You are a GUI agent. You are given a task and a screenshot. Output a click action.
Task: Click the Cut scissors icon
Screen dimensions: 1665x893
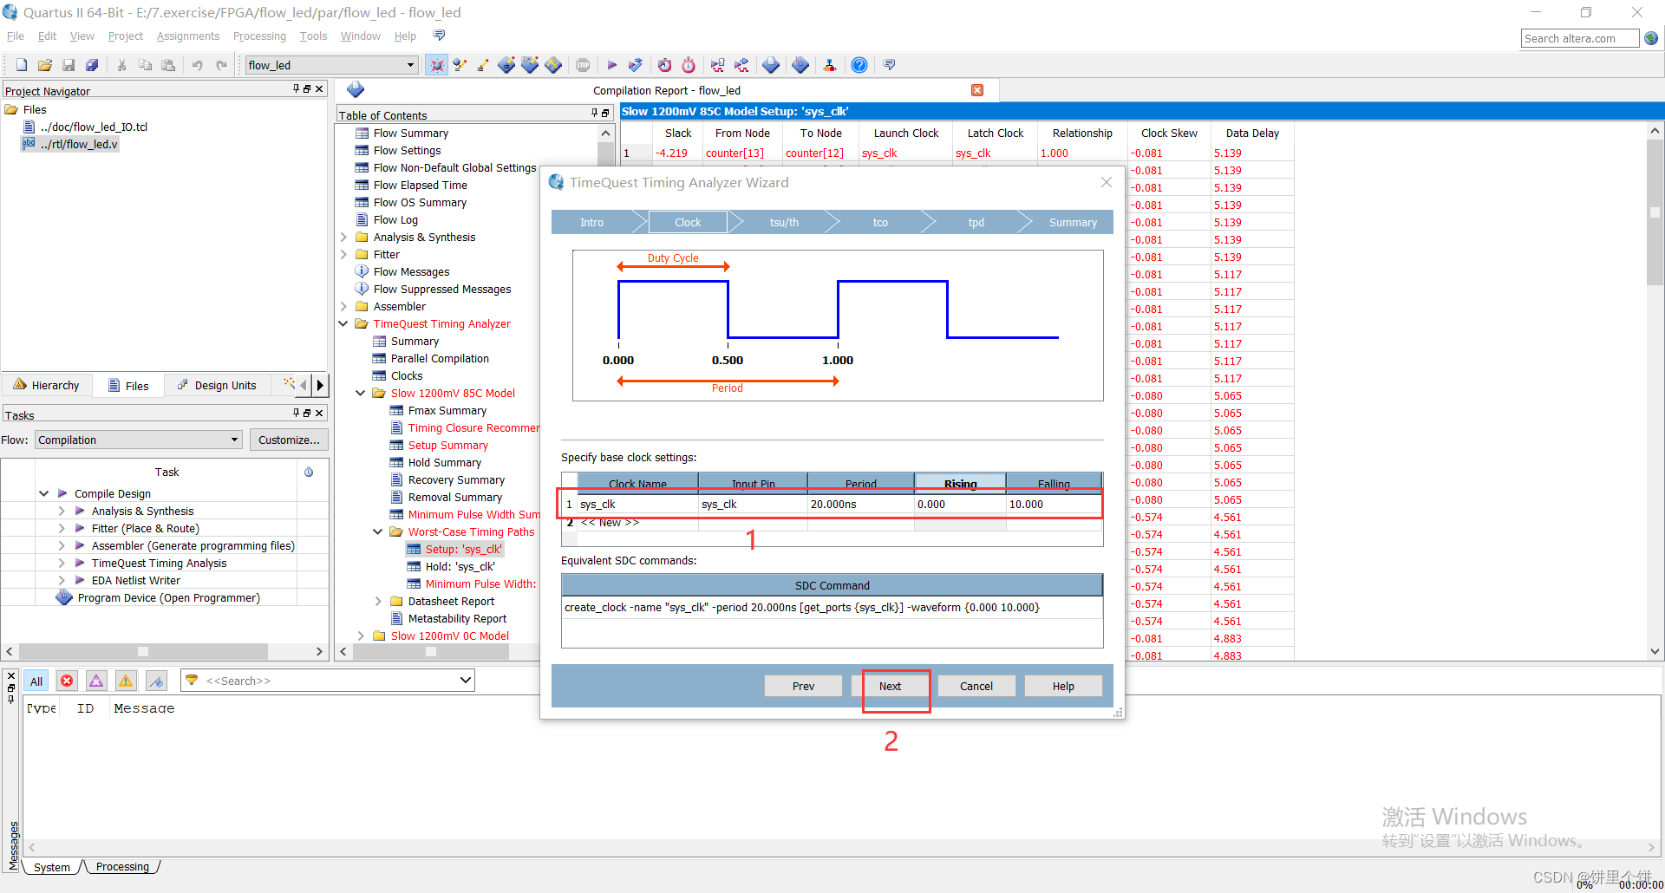[122, 65]
